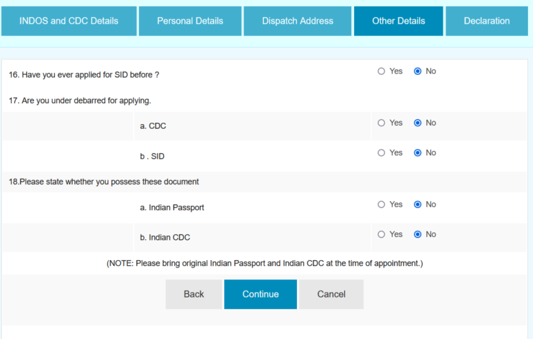Choose No for debarred from SID

[x=418, y=153]
